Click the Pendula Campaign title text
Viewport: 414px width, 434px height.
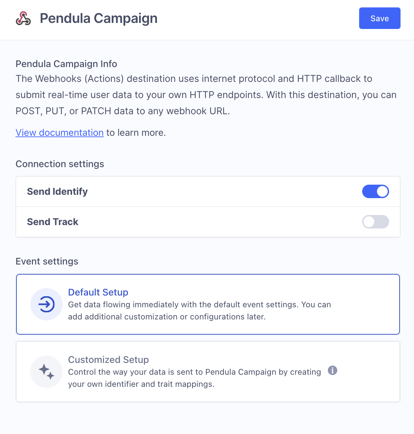tap(99, 19)
